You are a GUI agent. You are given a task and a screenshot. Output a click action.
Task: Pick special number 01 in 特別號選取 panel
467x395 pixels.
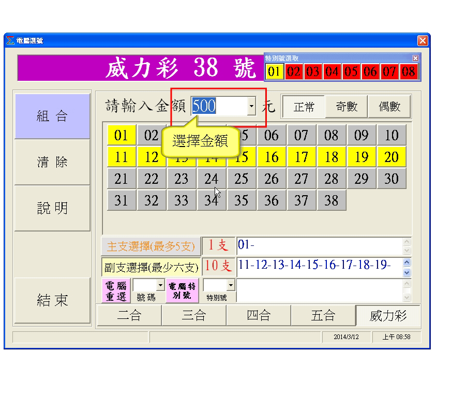(274, 71)
